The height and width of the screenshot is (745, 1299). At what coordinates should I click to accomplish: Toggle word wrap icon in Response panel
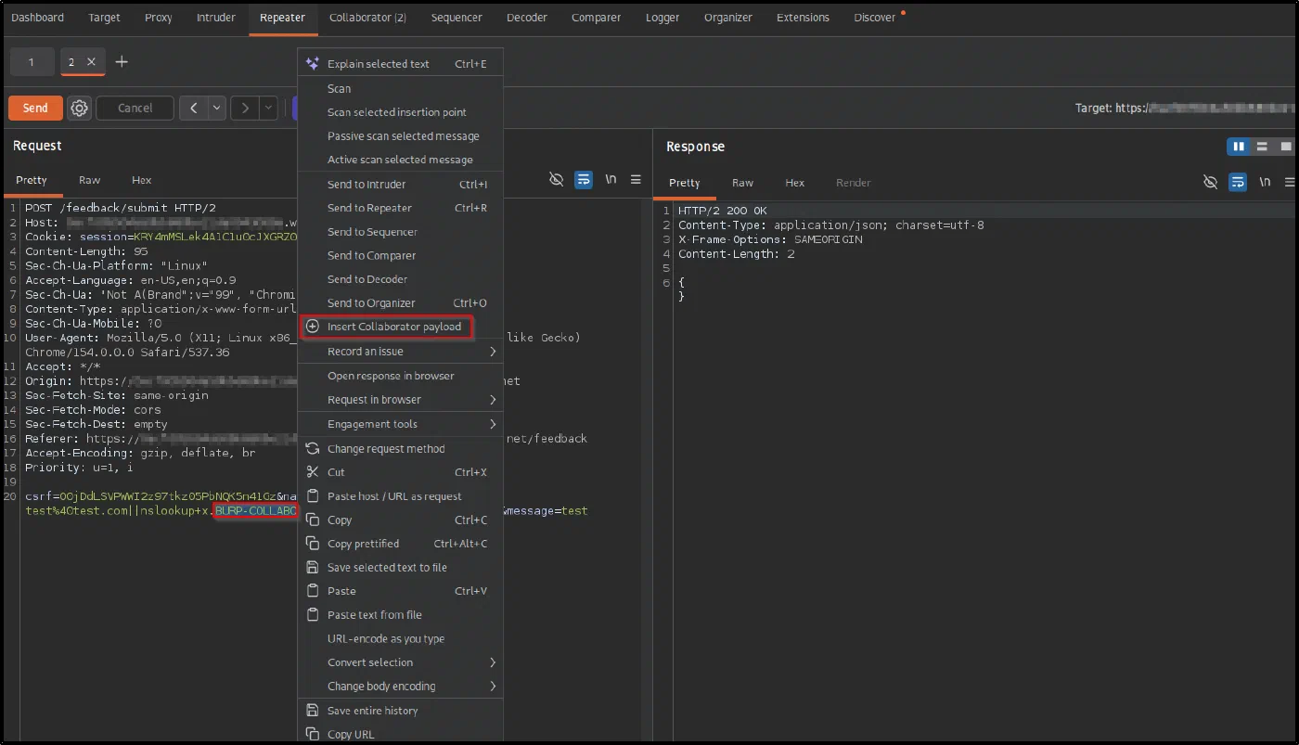click(x=1238, y=183)
